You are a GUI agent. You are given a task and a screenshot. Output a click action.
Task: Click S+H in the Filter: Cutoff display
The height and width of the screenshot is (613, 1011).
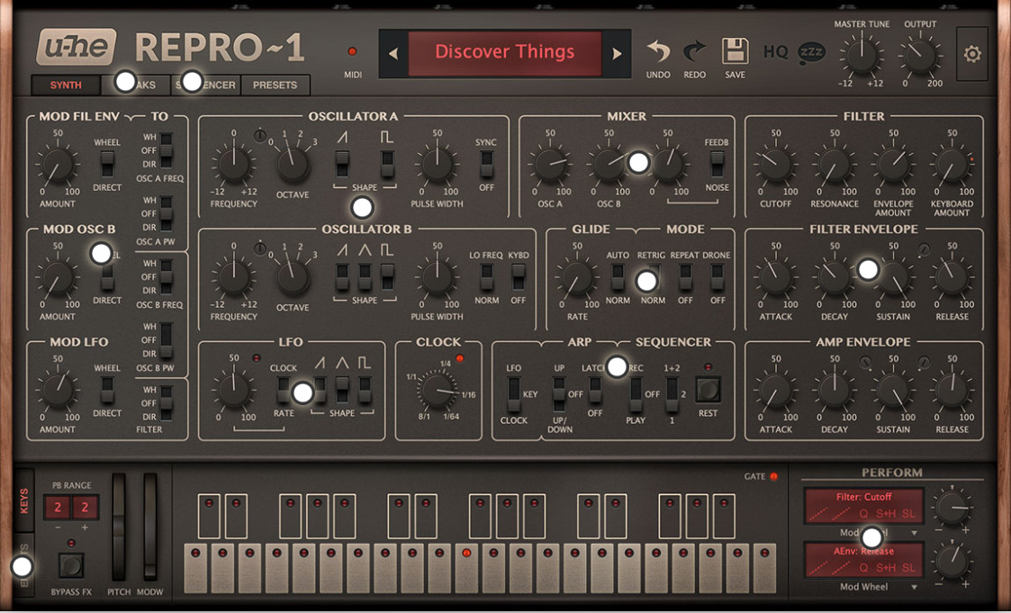tap(886, 514)
